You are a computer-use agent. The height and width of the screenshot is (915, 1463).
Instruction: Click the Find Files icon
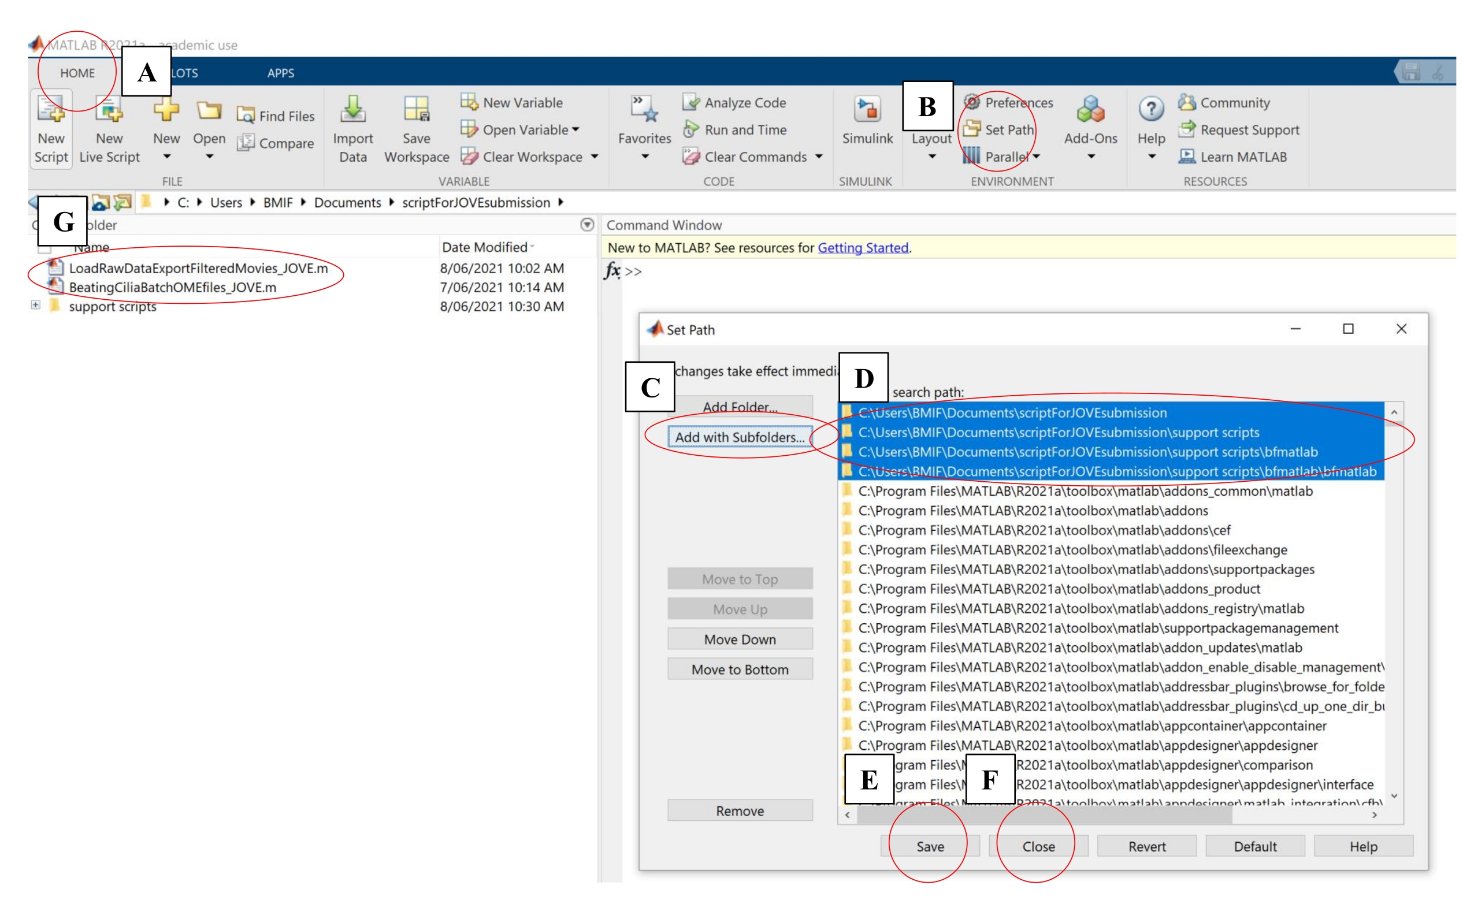(x=245, y=116)
